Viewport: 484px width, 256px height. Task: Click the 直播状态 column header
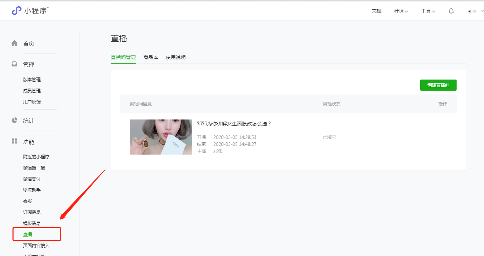(x=332, y=104)
